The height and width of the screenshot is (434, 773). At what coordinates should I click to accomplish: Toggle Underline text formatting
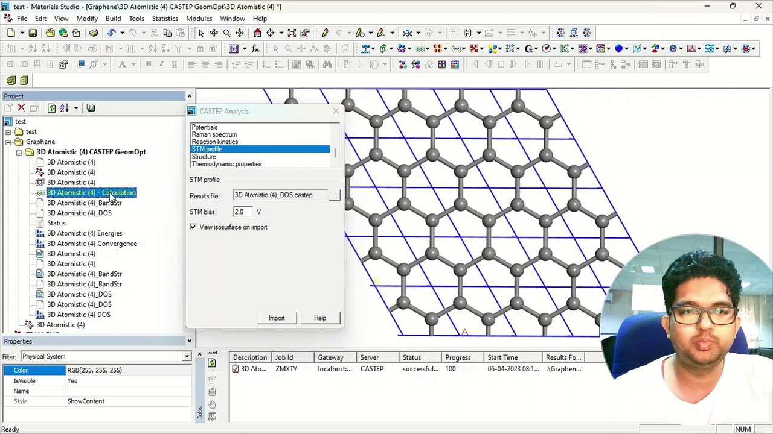point(175,64)
